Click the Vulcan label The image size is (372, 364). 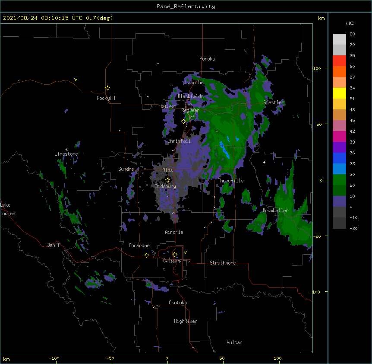pos(234,342)
